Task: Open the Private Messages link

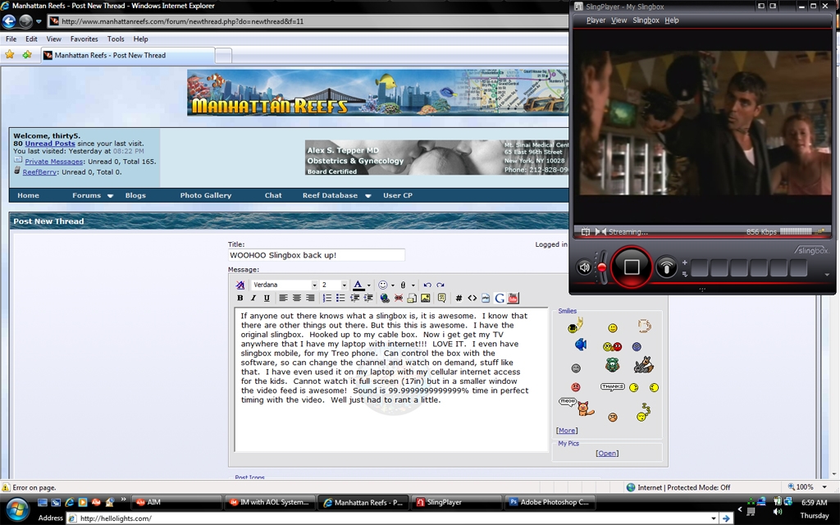Action: [x=53, y=162]
